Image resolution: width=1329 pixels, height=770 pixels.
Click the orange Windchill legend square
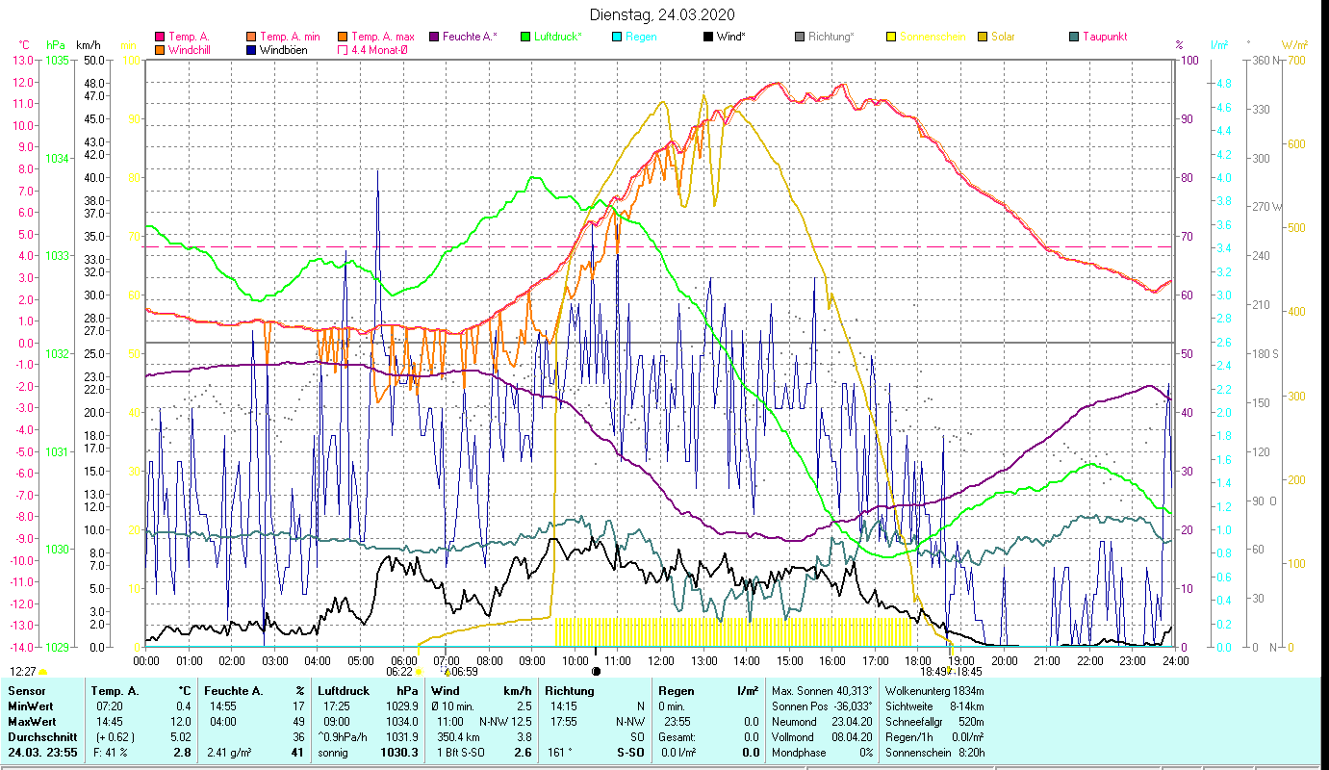pos(160,50)
